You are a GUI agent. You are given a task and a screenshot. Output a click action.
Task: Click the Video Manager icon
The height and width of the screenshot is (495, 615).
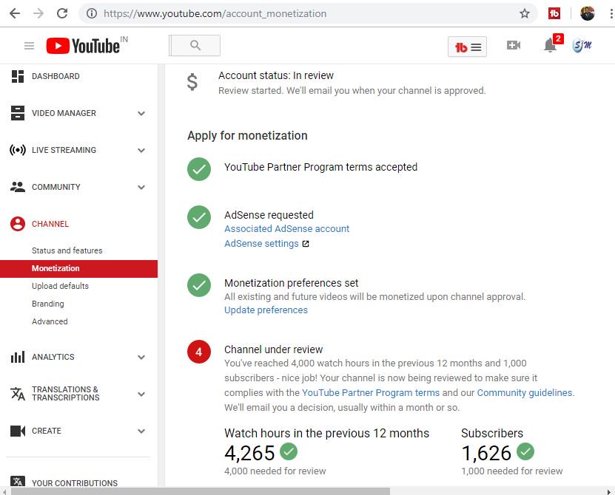coord(18,113)
